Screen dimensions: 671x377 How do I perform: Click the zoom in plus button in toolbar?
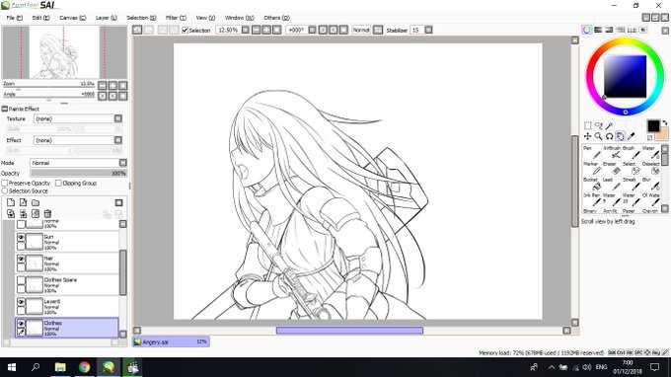point(266,30)
